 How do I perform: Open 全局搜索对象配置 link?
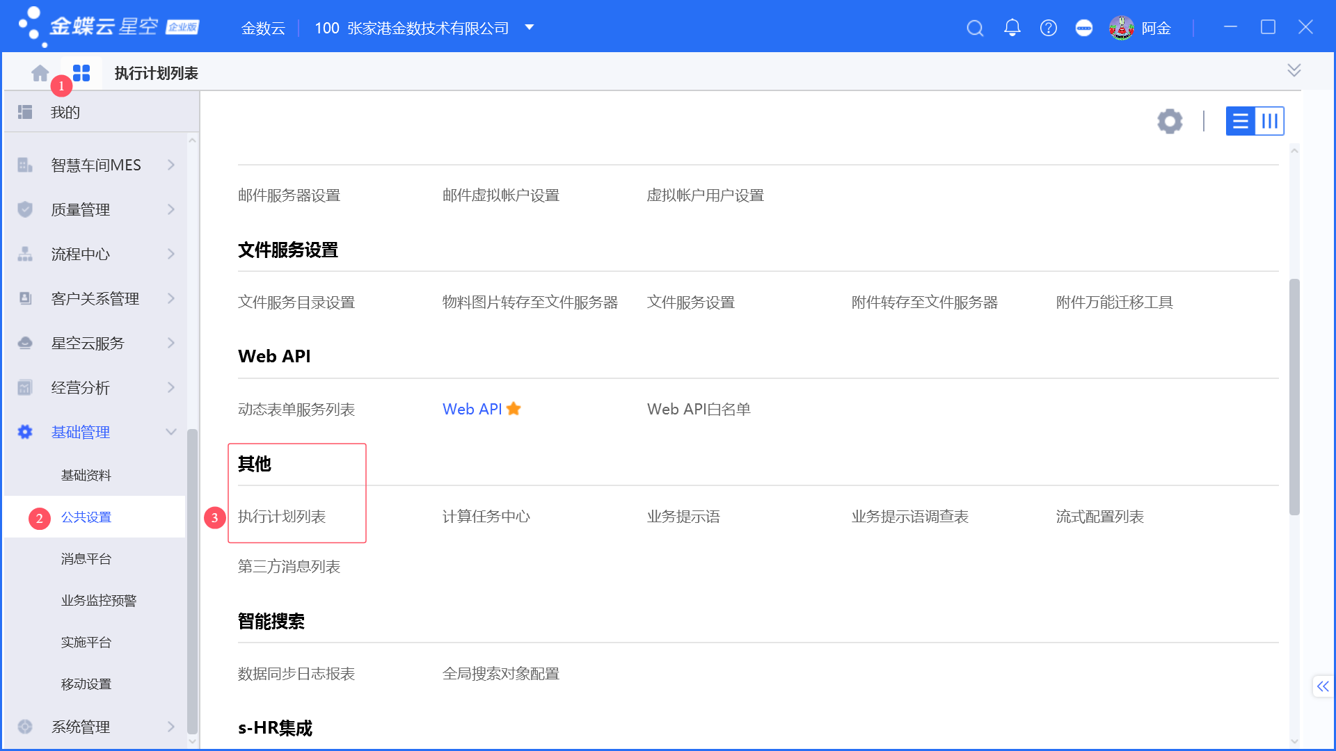(x=501, y=674)
